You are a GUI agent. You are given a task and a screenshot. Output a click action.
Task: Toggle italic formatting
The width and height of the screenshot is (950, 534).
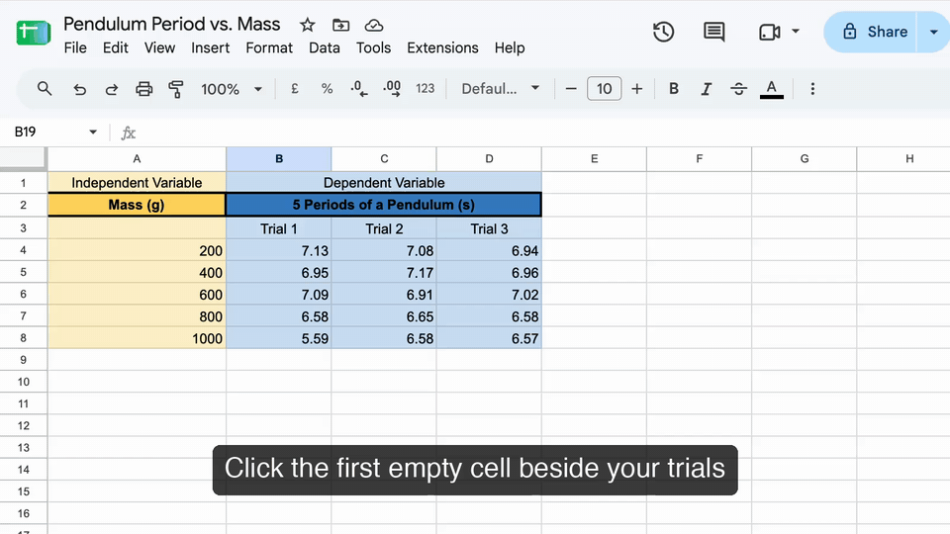(x=706, y=89)
